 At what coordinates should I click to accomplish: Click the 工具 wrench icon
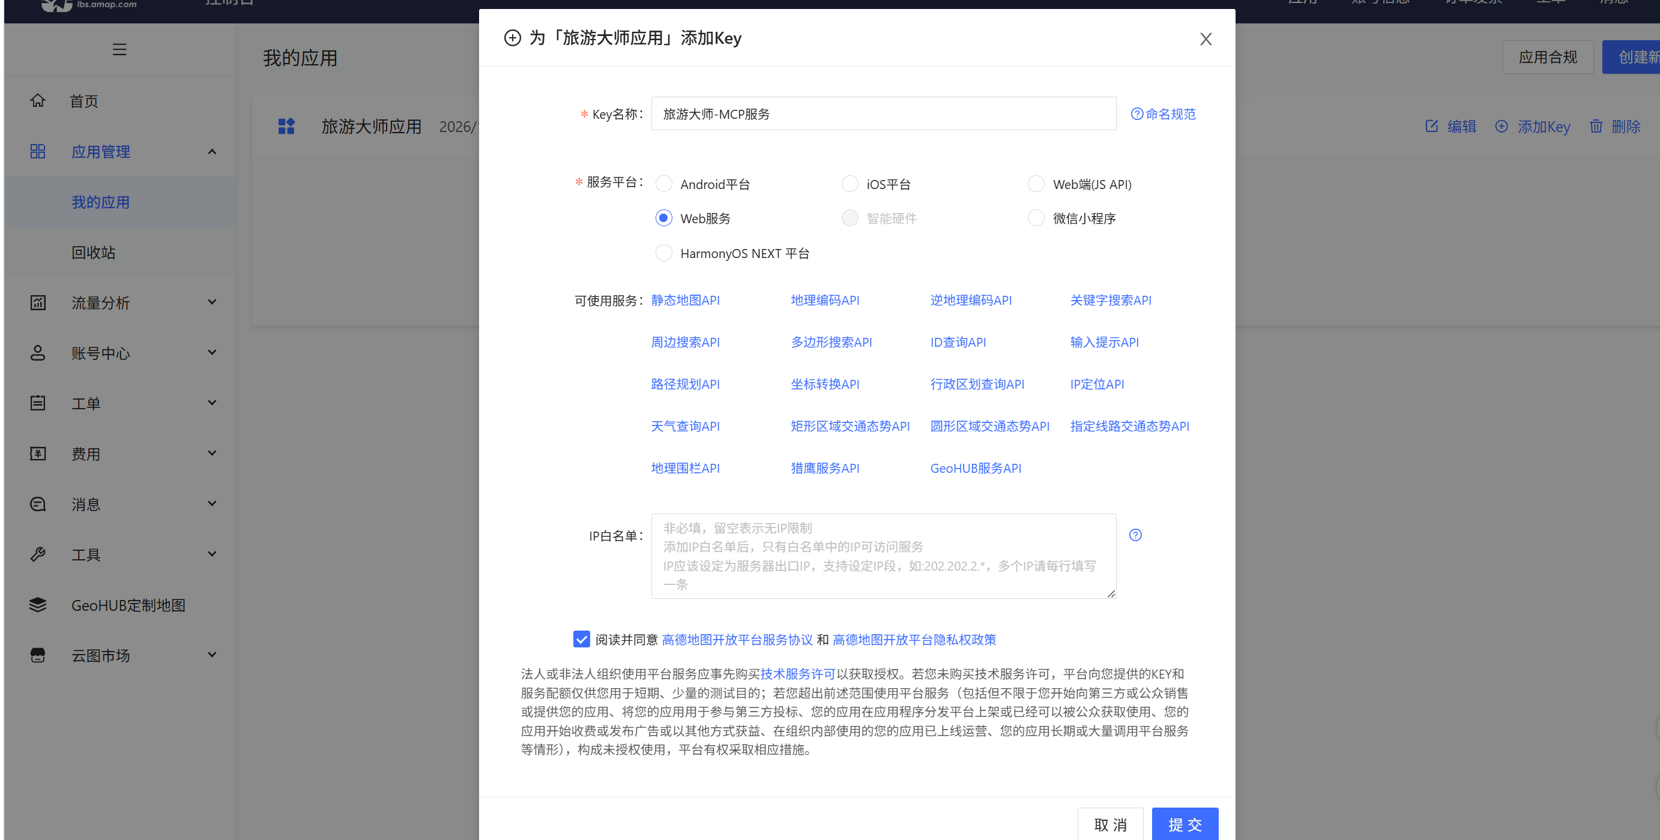38,554
